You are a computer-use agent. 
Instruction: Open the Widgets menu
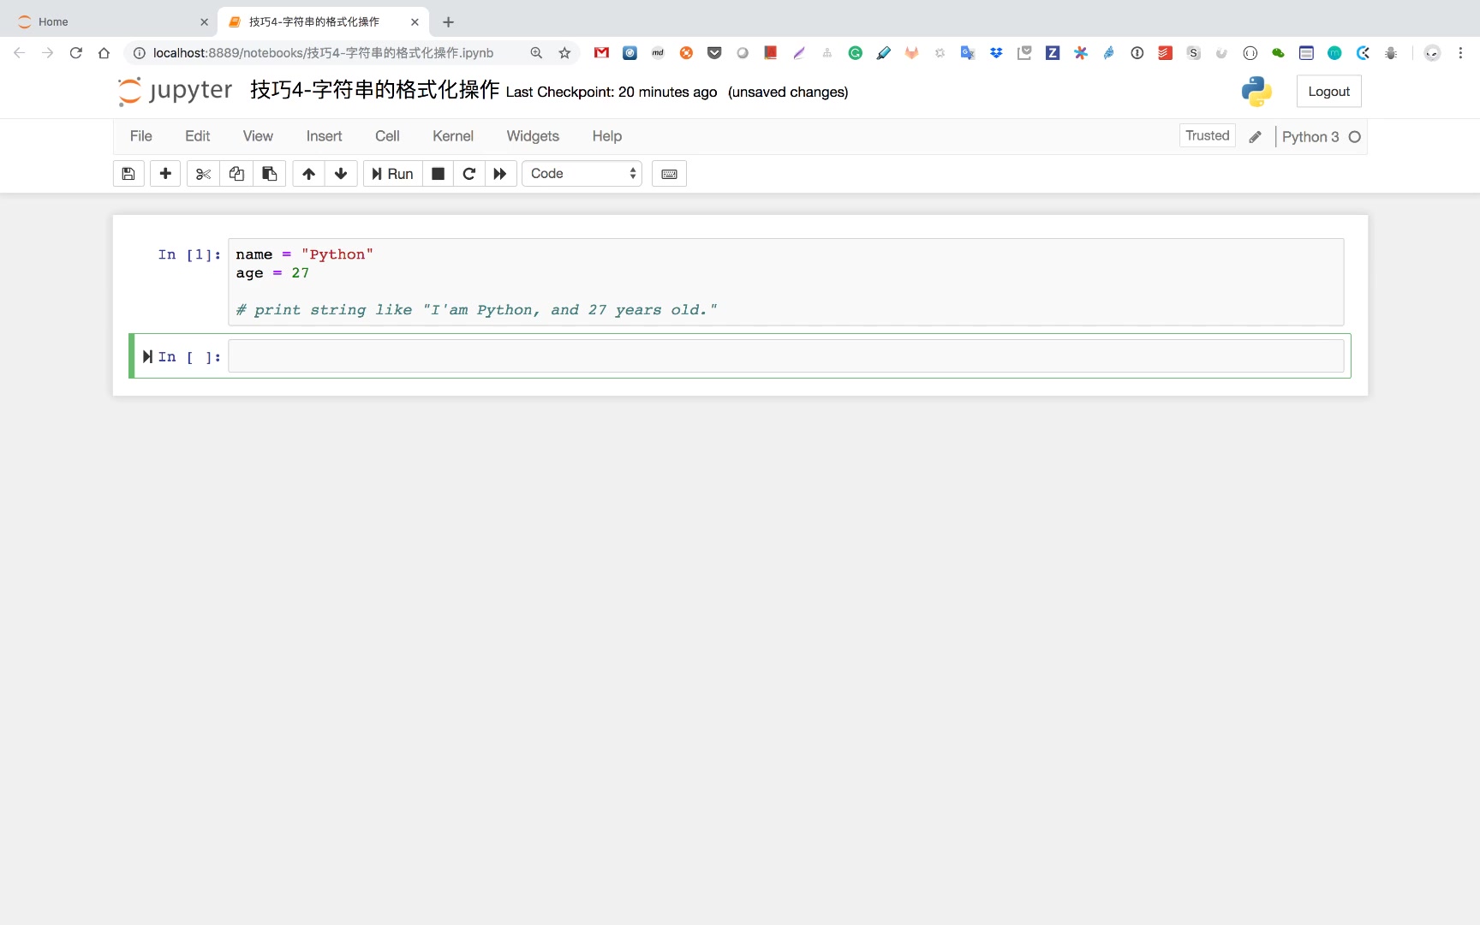coord(532,136)
